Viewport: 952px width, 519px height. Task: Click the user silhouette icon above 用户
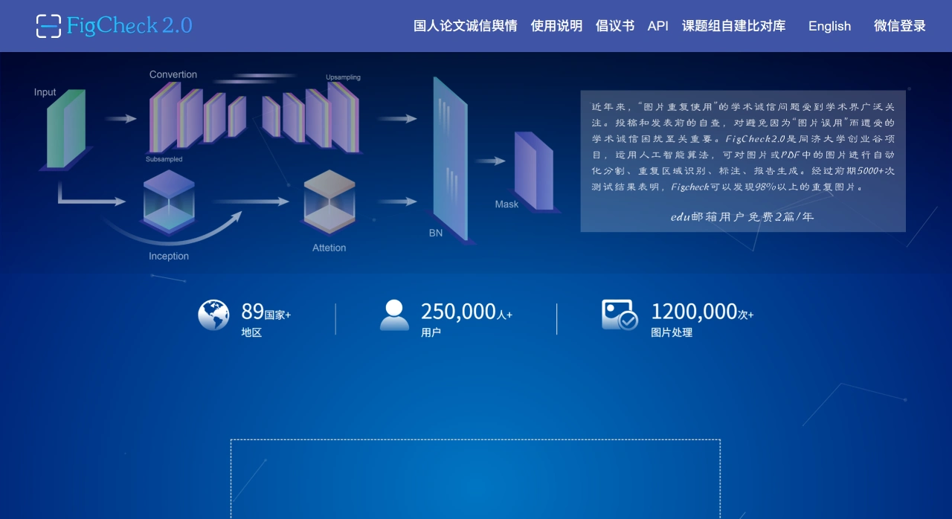[394, 314]
